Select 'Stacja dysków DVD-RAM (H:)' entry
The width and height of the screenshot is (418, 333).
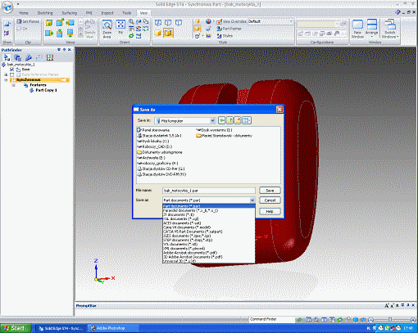click(161, 174)
